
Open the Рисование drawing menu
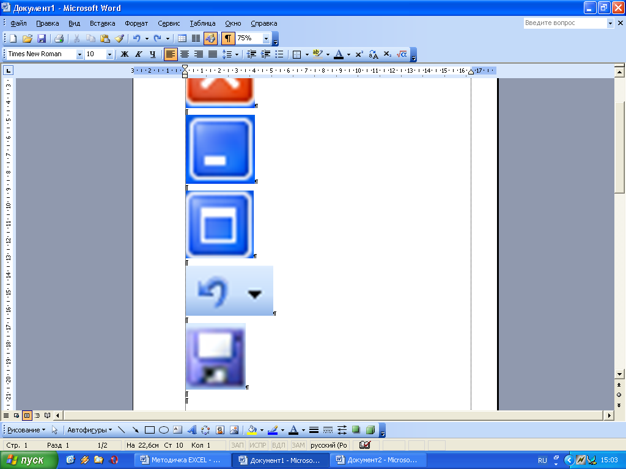tap(26, 430)
